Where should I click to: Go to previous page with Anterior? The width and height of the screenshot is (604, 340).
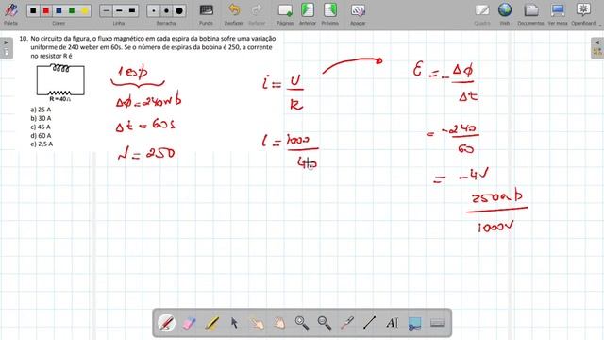(308, 14)
